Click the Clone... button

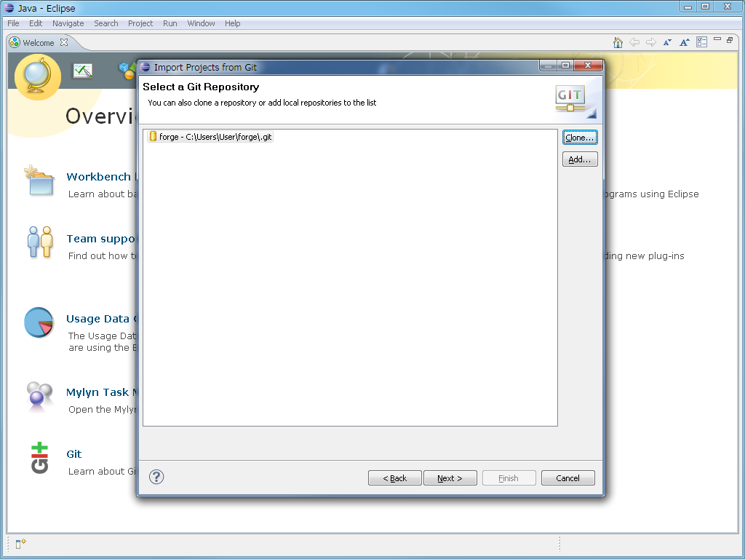point(580,138)
